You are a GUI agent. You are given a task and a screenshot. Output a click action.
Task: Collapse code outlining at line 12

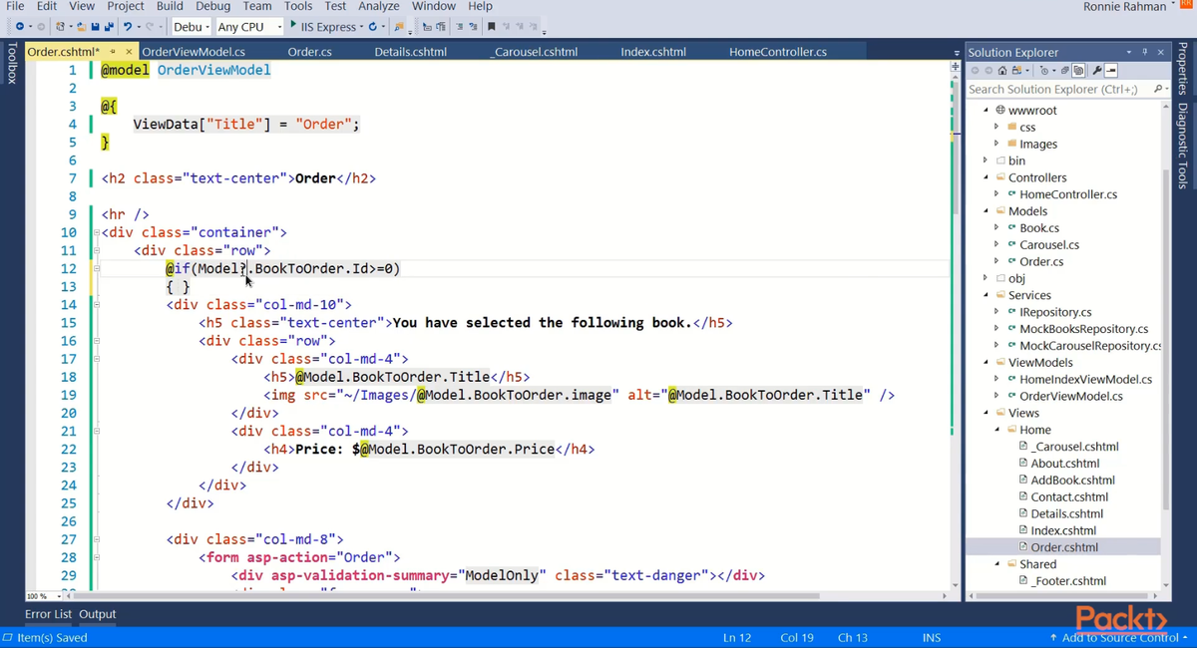pyautogui.click(x=97, y=268)
